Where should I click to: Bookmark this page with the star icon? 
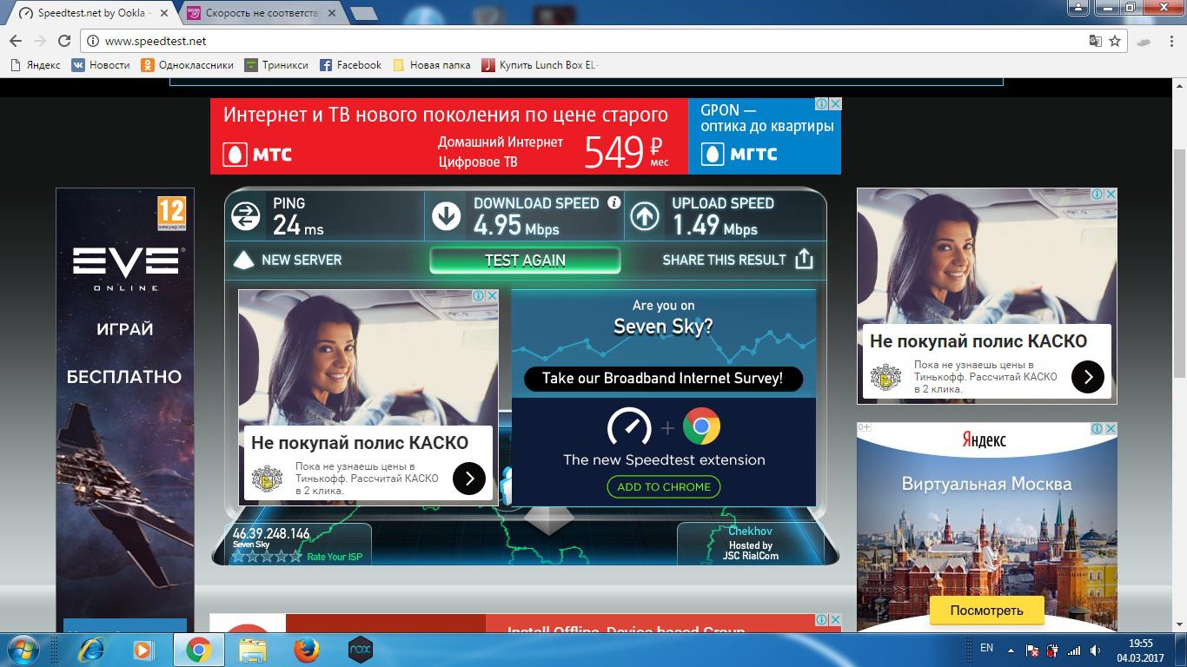(x=1115, y=41)
